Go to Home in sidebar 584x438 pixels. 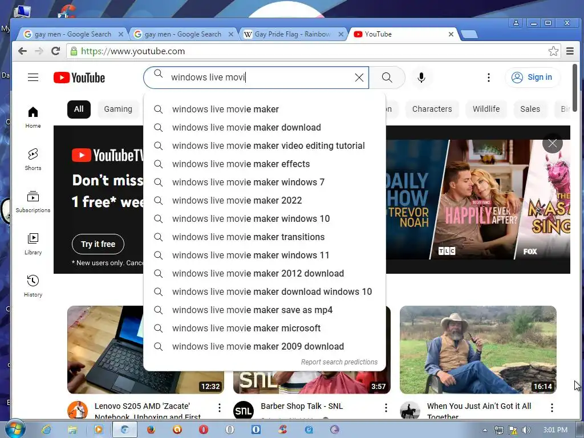tap(33, 117)
